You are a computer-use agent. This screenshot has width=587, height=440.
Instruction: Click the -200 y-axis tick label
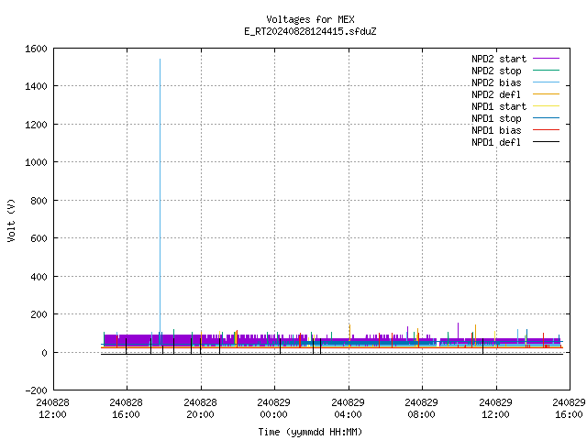(x=36, y=390)
